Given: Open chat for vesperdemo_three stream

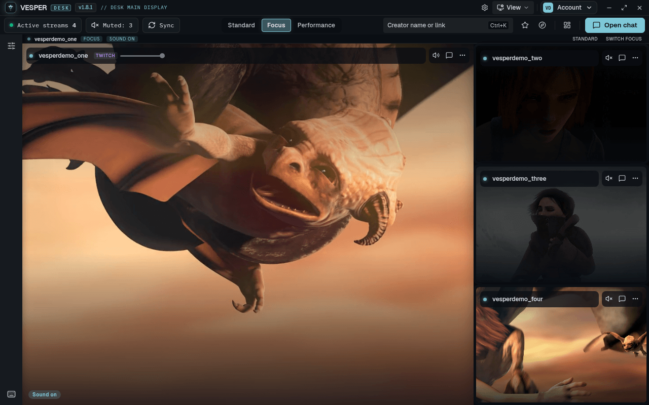Looking at the screenshot, I should pos(622,178).
